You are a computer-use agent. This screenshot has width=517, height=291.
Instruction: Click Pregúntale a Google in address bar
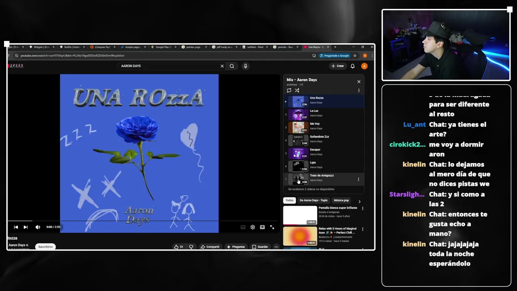334,56
